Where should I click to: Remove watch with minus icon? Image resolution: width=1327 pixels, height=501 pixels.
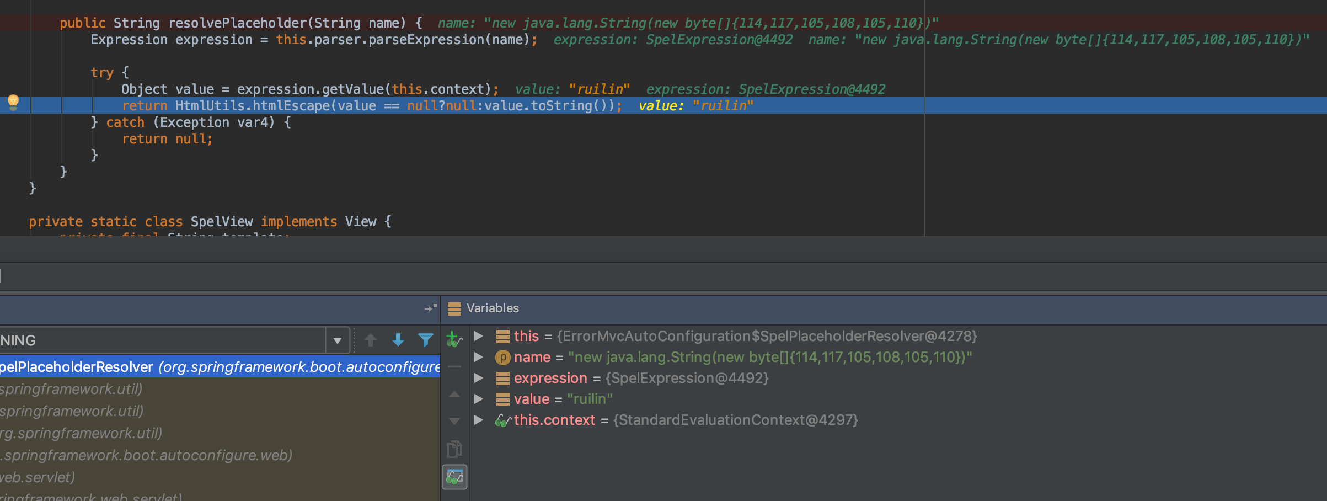pyautogui.click(x=454, y=366)
